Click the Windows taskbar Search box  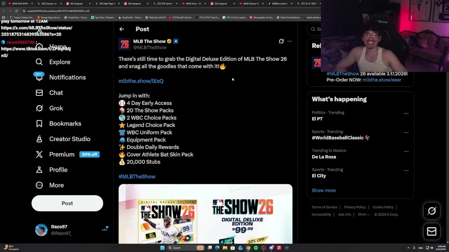(x=186, y=248)
